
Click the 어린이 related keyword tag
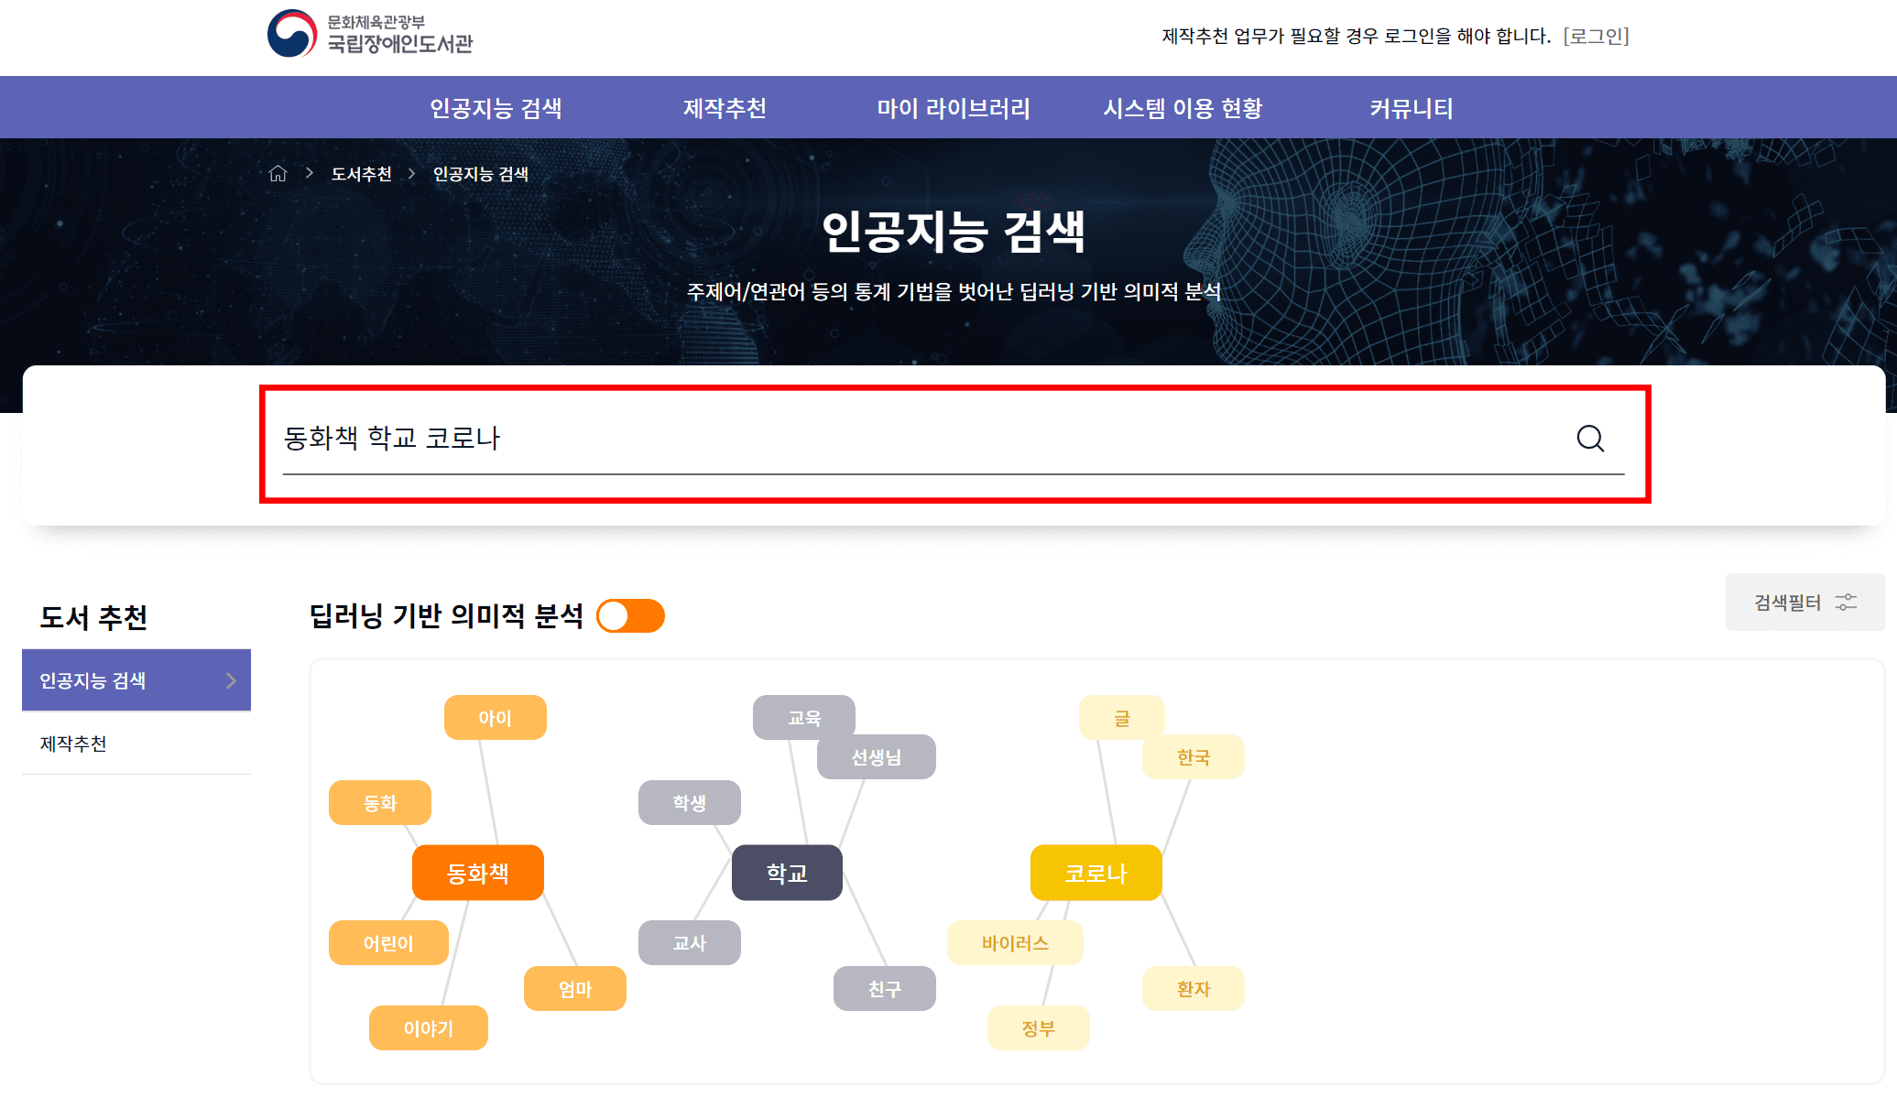click(388, 942)
